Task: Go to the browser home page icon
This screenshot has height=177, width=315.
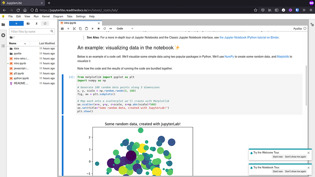Action: pyautogui.click(x=25, y=10)
